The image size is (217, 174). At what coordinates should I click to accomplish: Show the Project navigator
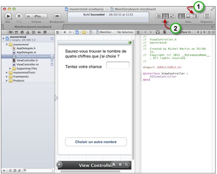(x=11, y=32)
